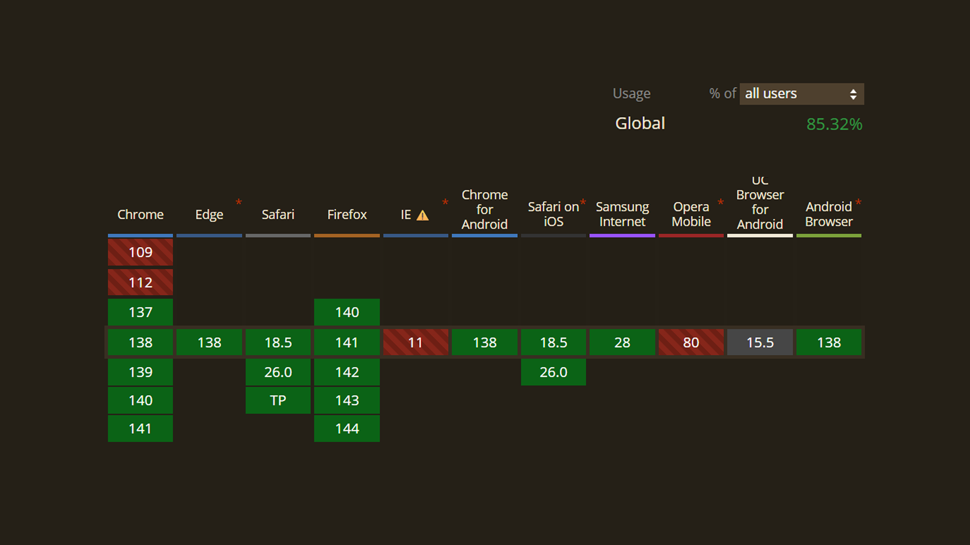Click the Chrome browser column header
Screen dimensions: 970x545
tap(140, 214)
